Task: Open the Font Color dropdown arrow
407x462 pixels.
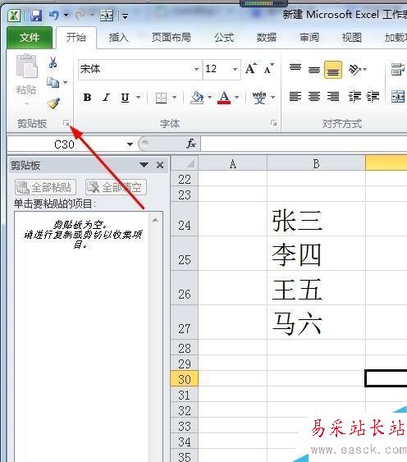Action: (x=236, y=97)
